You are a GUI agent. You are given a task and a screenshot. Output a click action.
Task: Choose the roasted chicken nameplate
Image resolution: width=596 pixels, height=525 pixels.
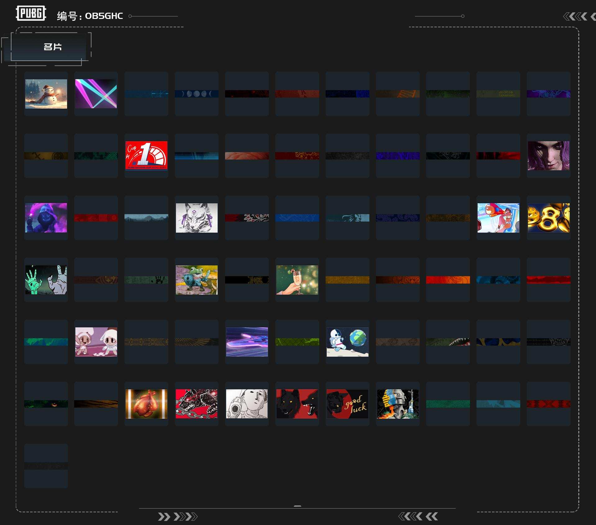[x=146, y=404]
